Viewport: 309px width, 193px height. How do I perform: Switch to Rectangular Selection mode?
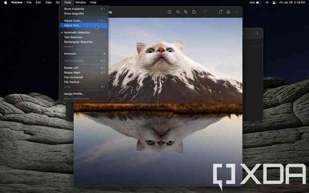tap(83, 42)
